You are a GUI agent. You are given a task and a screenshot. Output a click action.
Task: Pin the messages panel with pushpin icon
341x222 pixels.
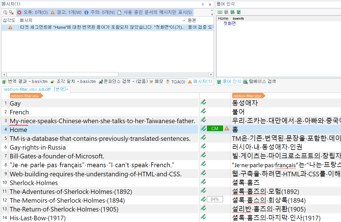[x=203, y=5]
